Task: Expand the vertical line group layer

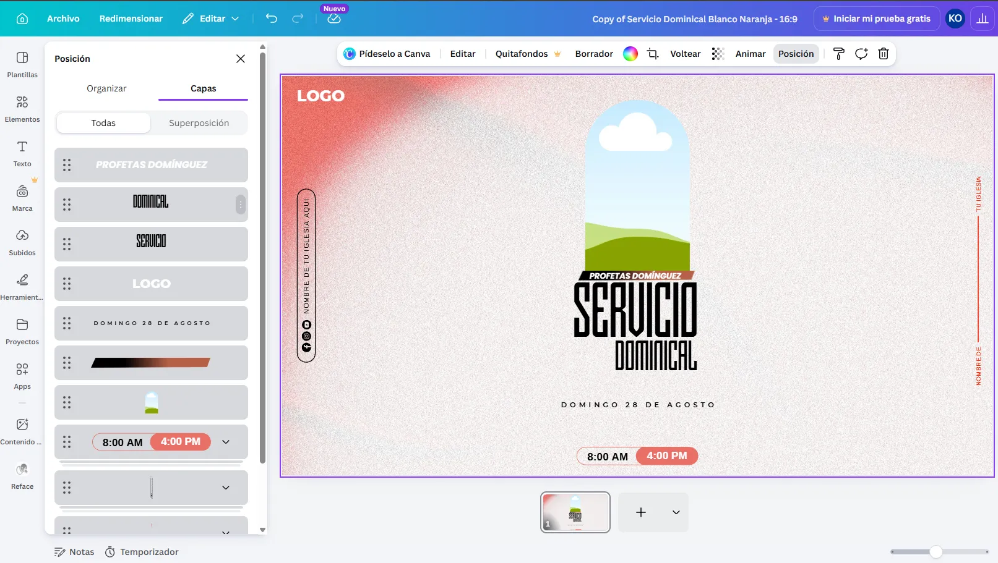Action: coord(226,488)
